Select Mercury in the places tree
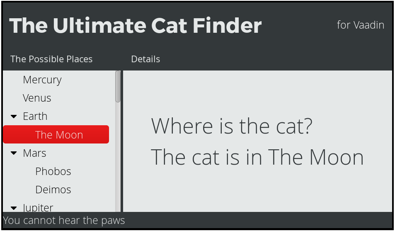The height and width of the screenshot is (231, 395). tap(42, 80)
